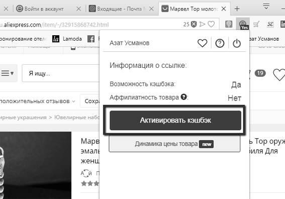Image resolution: width=285 pixels, height=199 pixels.
Task: Close the Войти в аккаунт tab
Action: tap(78, 9)
